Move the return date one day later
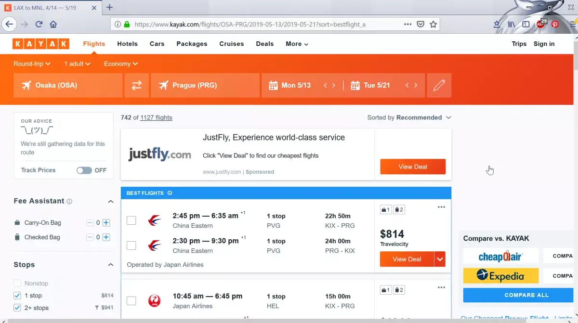This screenshot has width=578, height=323. pyautogui.click(x=416, y=85)
